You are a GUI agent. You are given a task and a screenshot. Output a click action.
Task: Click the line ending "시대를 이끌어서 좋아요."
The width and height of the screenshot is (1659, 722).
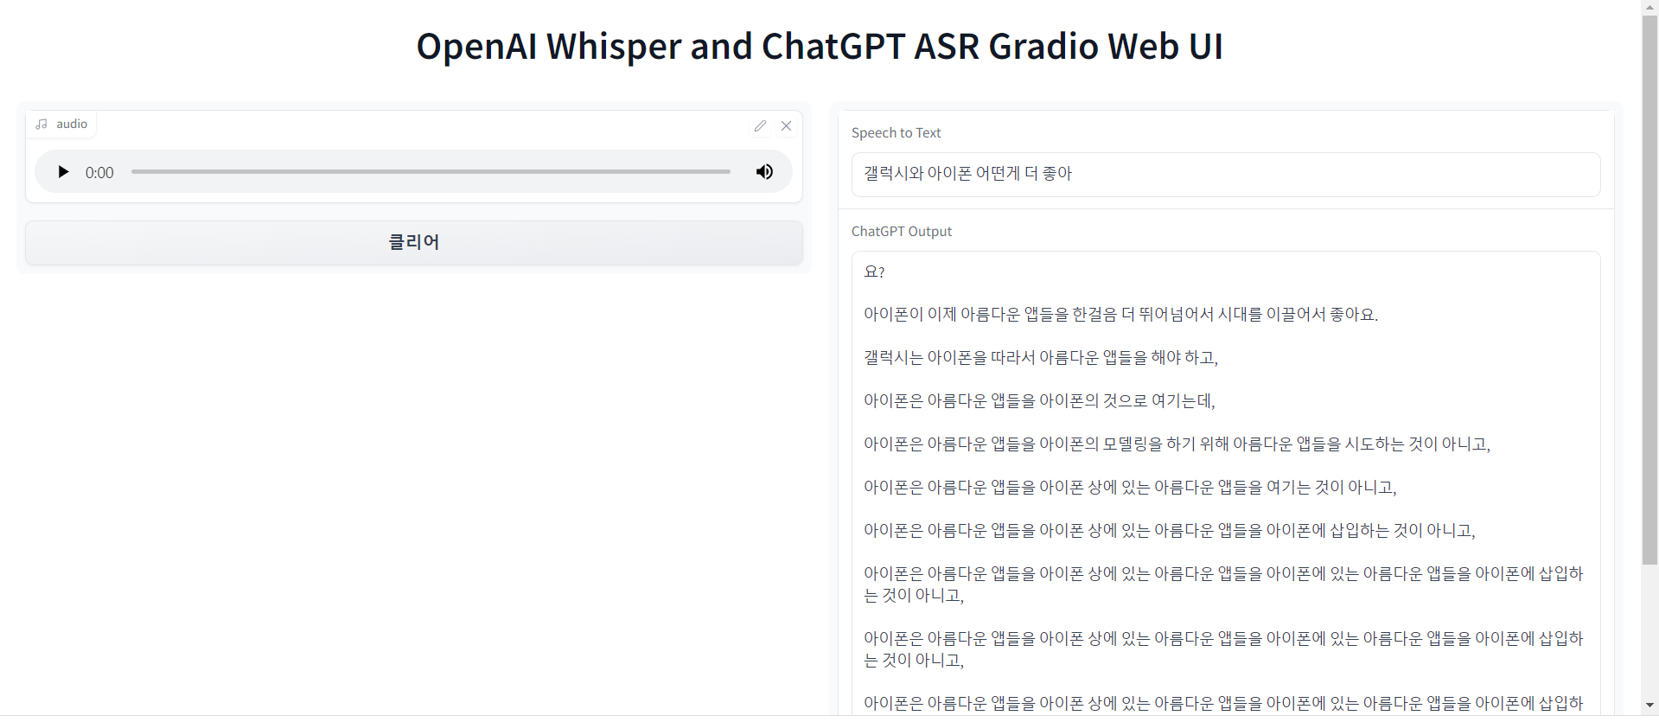pos(1120,315)
